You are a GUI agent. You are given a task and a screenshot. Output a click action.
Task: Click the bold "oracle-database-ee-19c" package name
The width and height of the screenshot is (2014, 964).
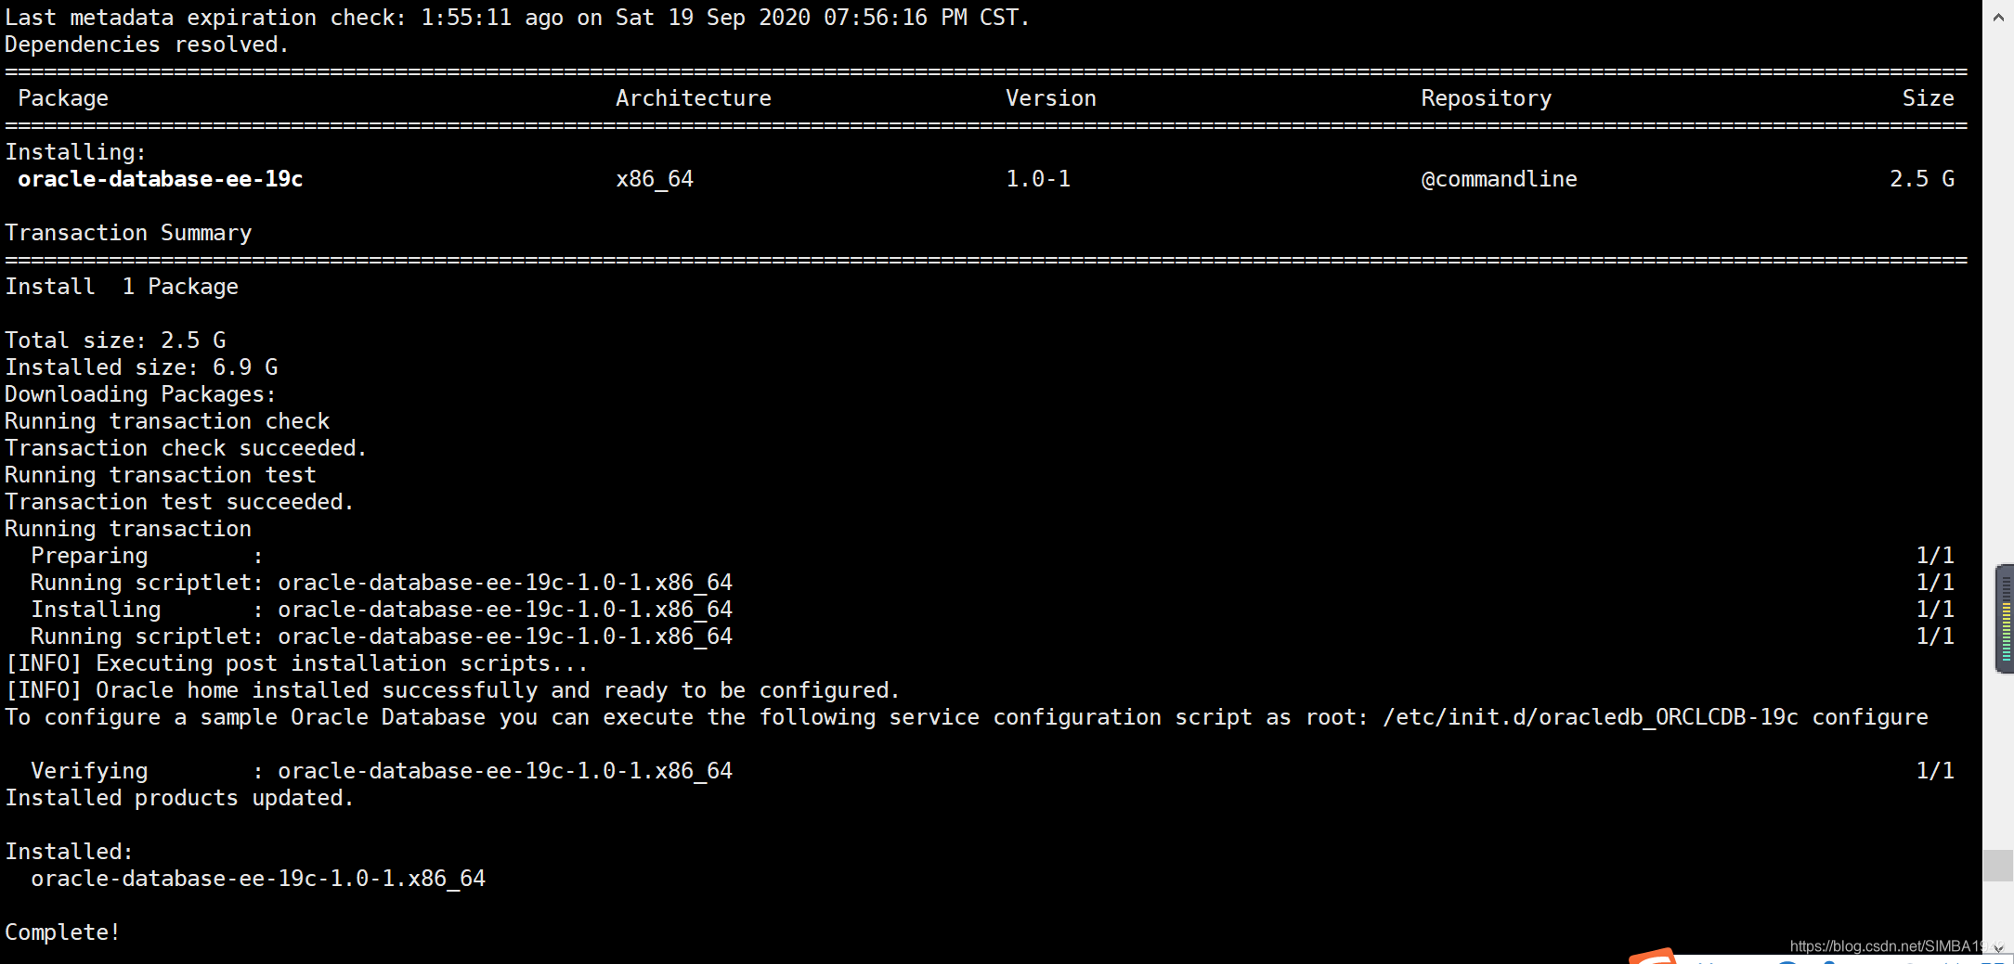pos(161,179)
